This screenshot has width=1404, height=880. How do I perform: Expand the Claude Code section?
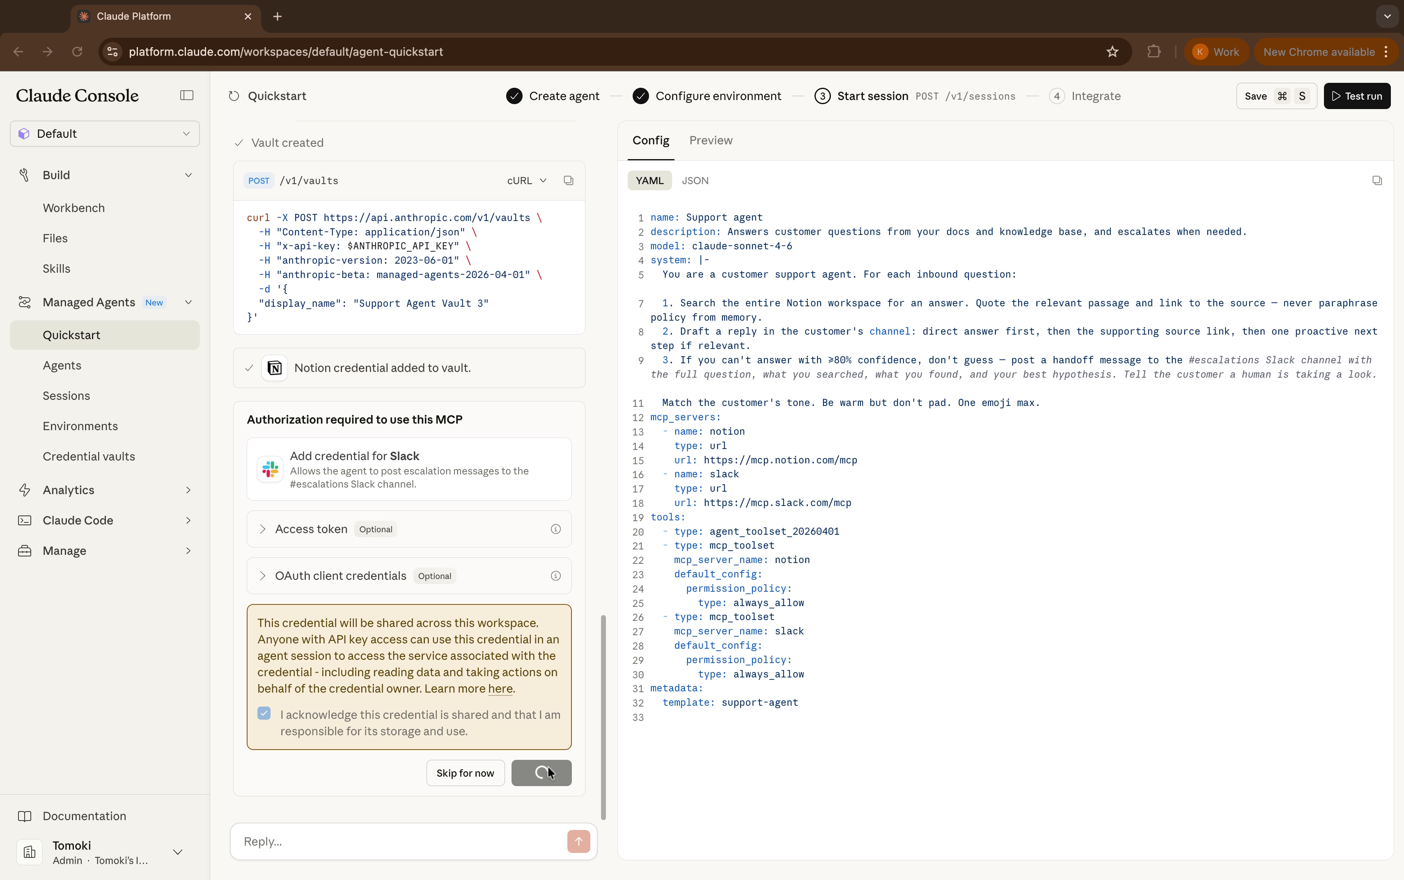click(188, 520)
